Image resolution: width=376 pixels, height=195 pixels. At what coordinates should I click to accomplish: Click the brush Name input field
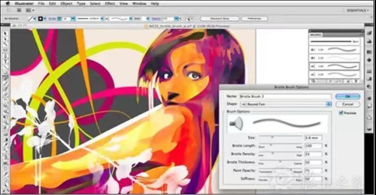[x=286, y=96]
